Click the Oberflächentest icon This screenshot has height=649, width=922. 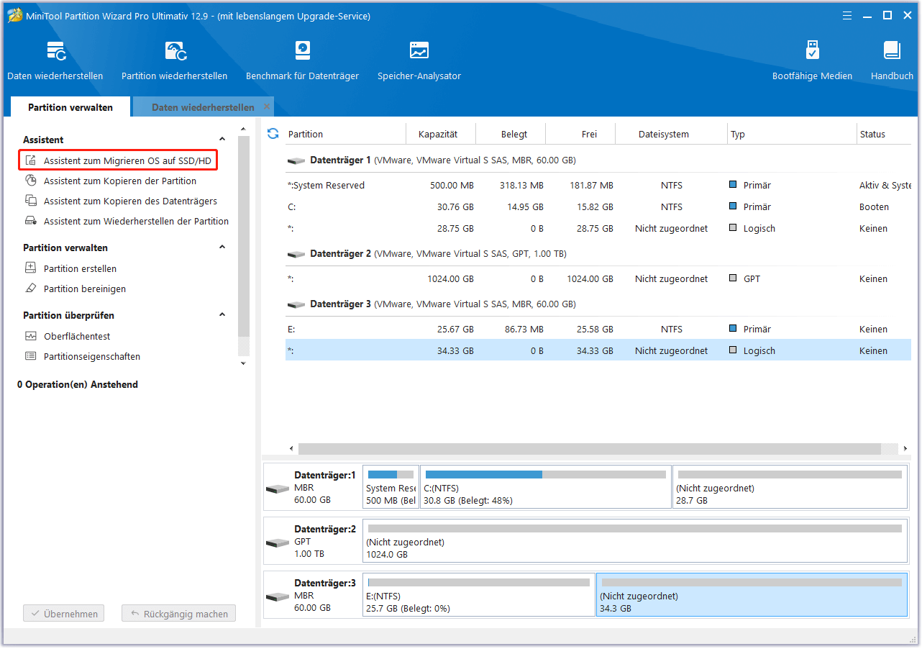coord(30,336)
